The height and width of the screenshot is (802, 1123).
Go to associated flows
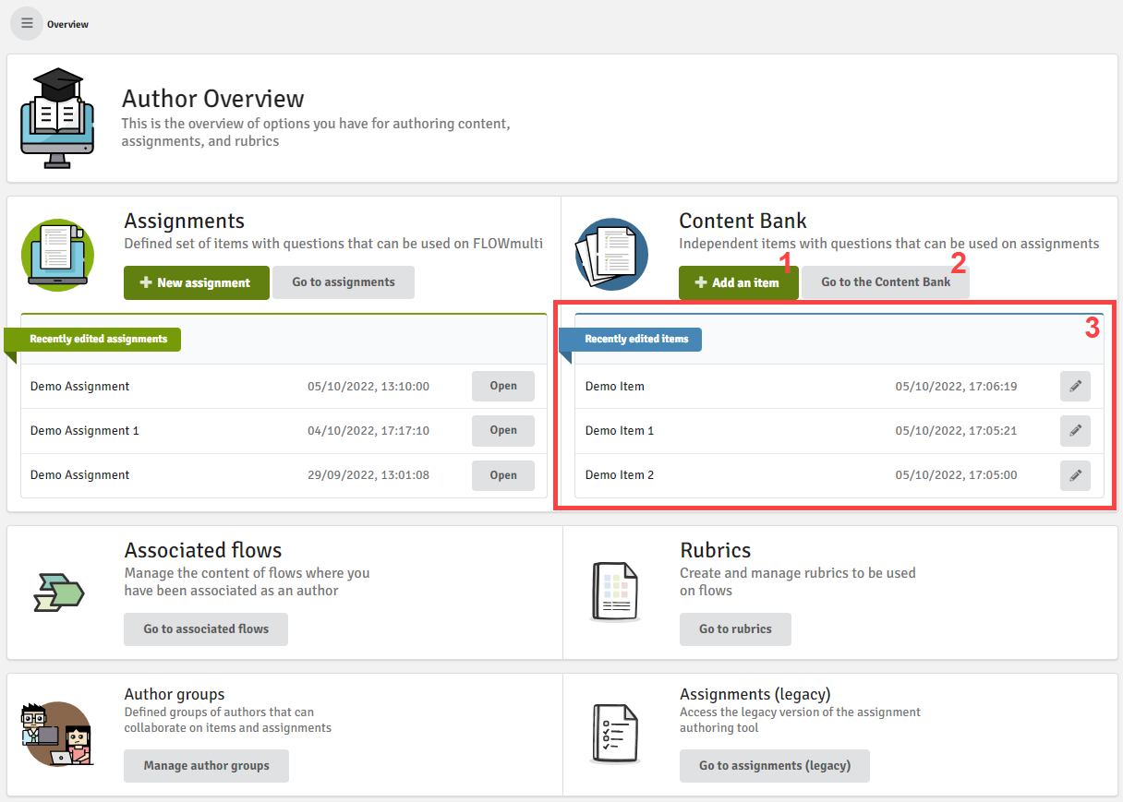click(206, 629)
